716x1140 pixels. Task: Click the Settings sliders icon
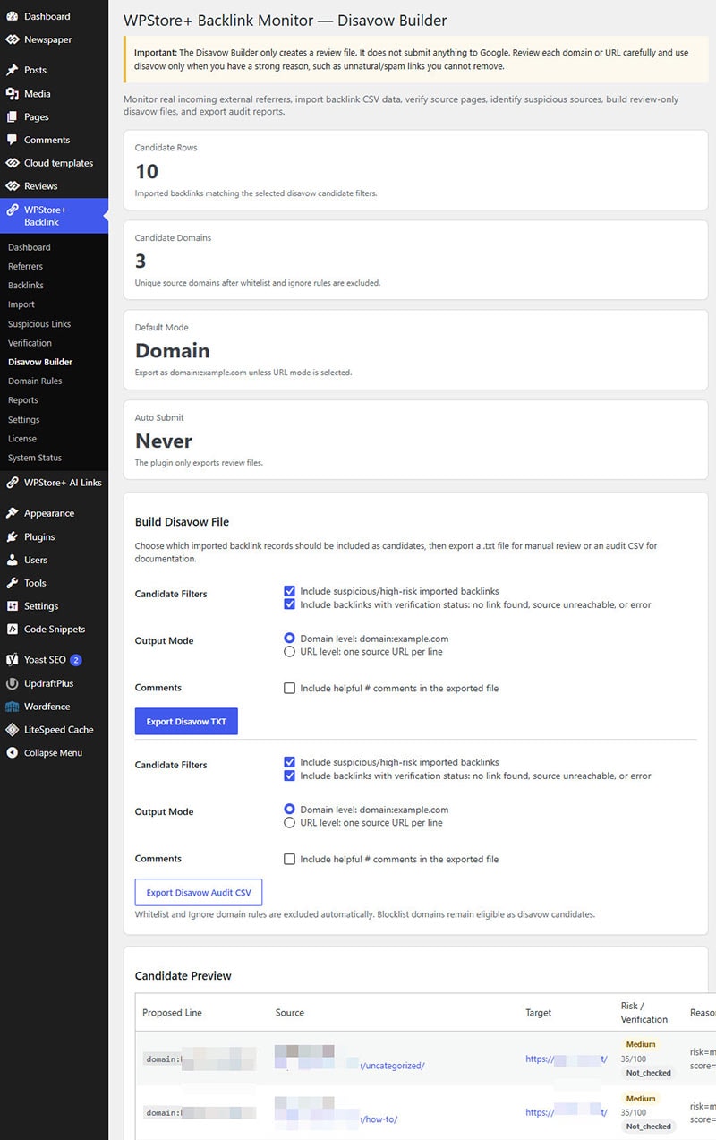click(12, 606)
